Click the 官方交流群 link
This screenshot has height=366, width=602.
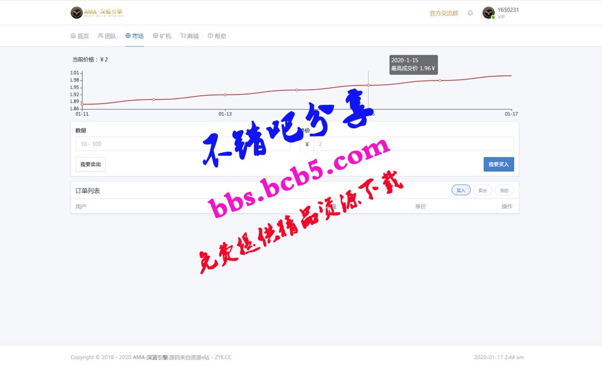pos(443,13)
